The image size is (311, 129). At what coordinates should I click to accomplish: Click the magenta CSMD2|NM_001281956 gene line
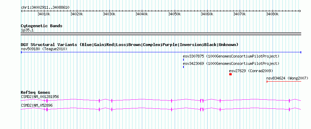[x=161, y=100]
